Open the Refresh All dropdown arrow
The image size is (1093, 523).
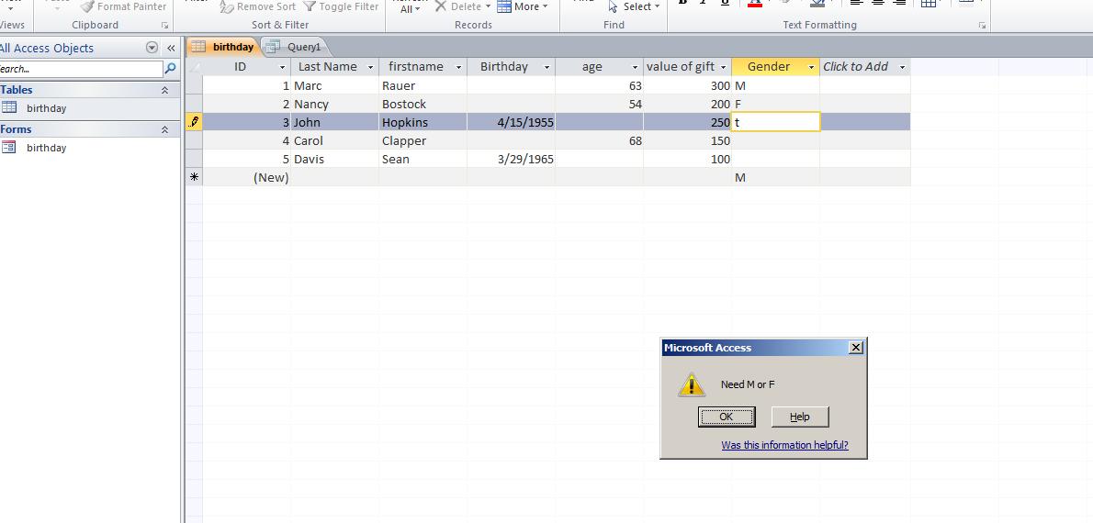pyautogui.click(x=418, y=9)
